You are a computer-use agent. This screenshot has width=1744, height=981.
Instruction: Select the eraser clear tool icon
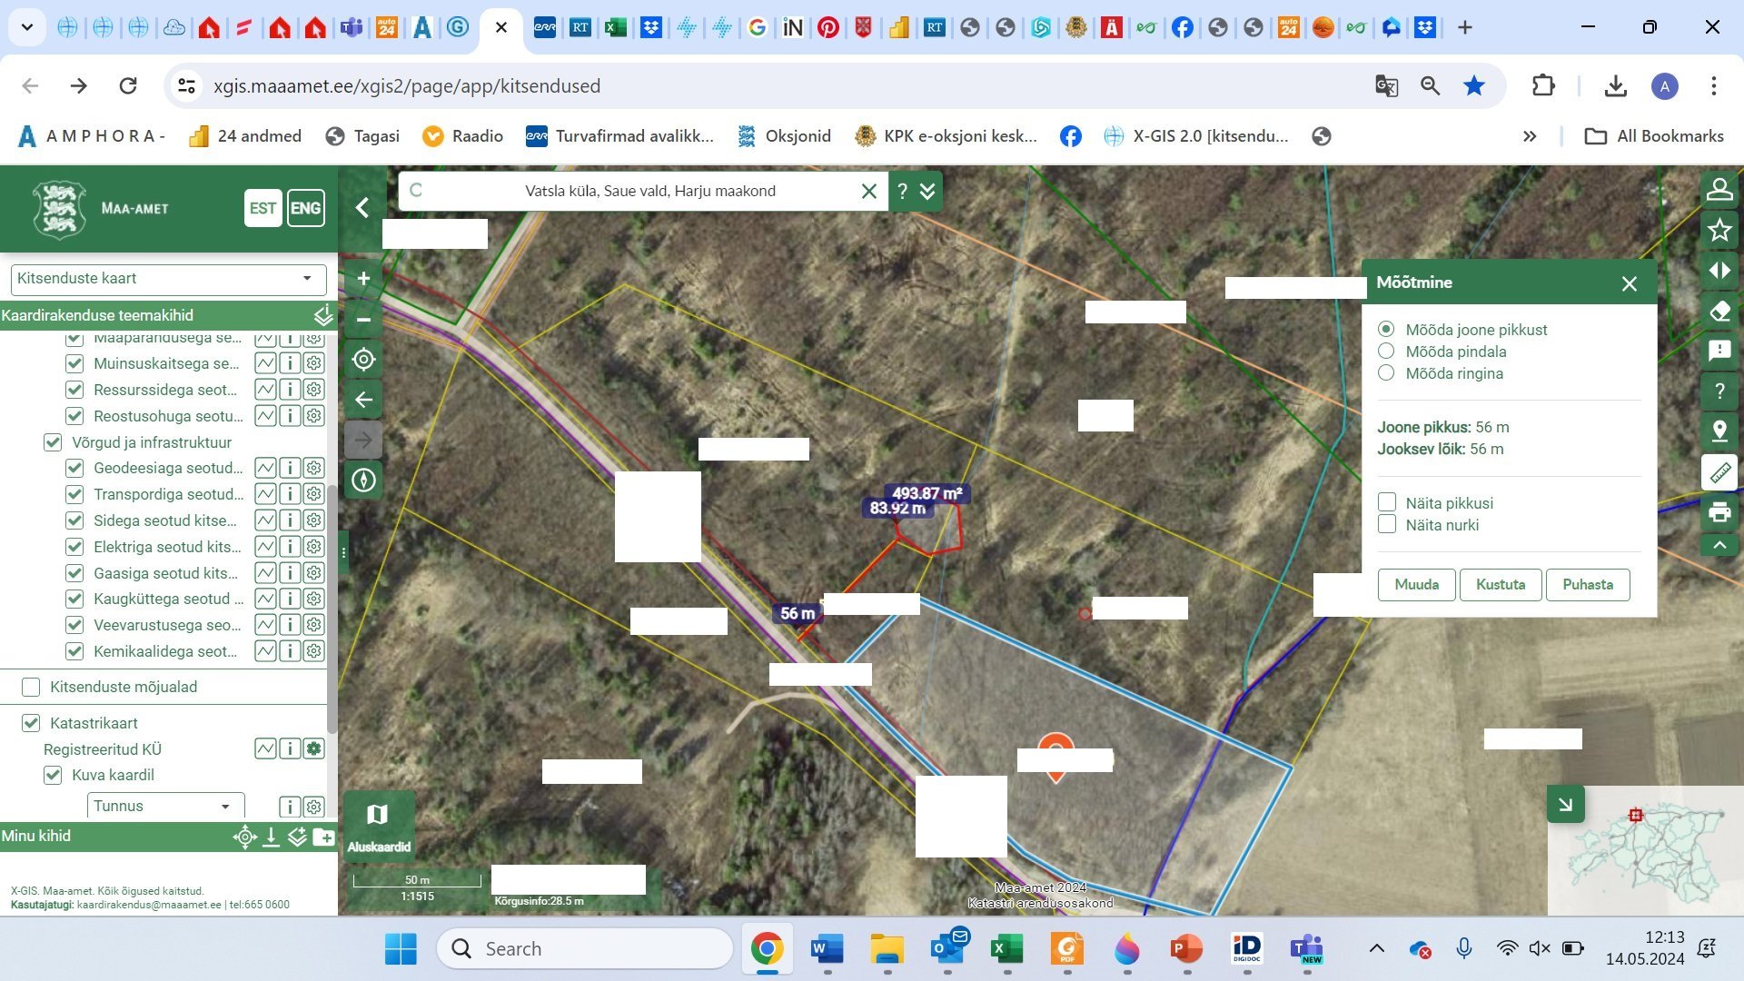[1719, 312]
